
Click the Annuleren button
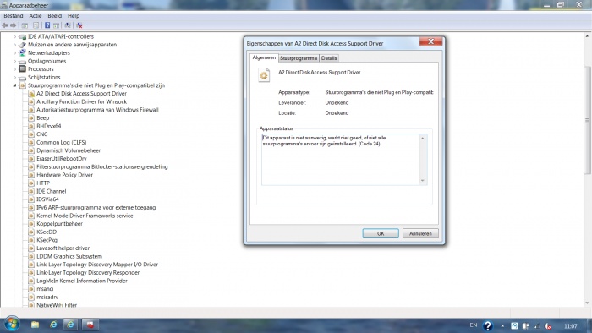click(420, 233)
